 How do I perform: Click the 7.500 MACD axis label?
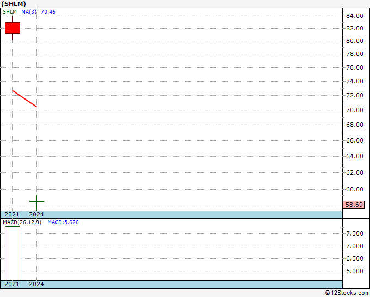pos(354,233)
